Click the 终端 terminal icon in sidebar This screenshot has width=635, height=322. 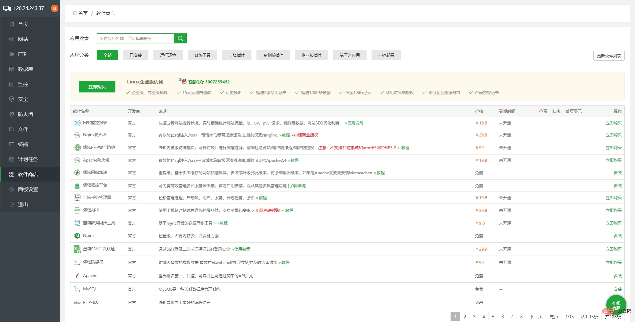(12, 144)
